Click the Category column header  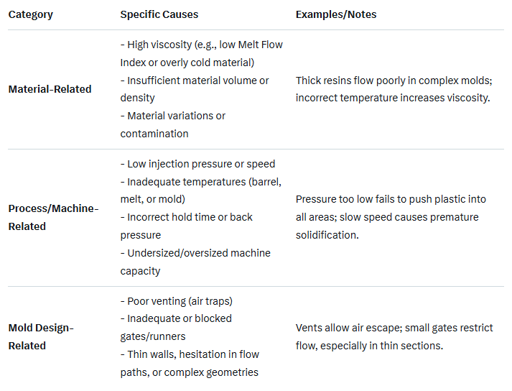pyautogui.click(x=29, y=14)
